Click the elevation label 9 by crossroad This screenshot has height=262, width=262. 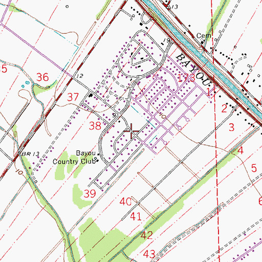[114, 116]
